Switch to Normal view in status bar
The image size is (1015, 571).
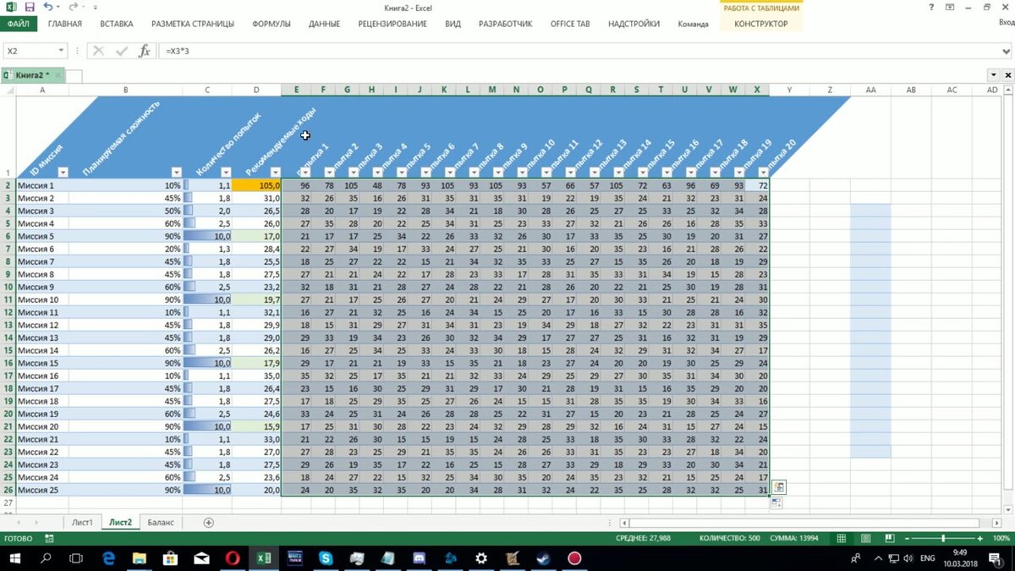(841, 538)
